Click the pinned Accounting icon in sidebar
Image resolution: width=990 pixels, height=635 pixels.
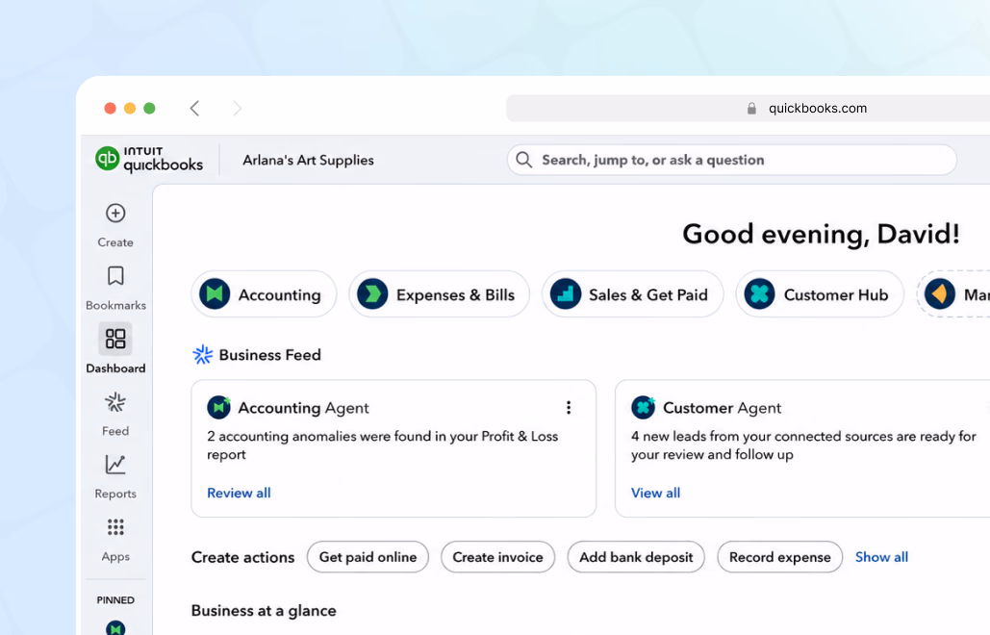coord(115,628)
